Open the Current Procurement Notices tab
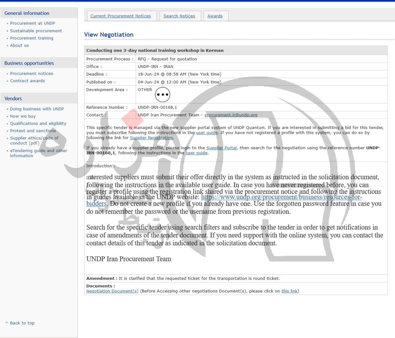 120,16
